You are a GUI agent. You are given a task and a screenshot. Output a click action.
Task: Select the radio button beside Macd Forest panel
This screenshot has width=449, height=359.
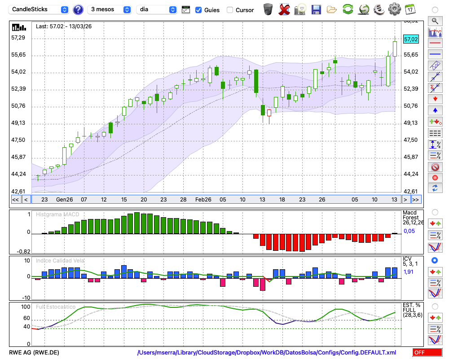click(x=435, y=212)
